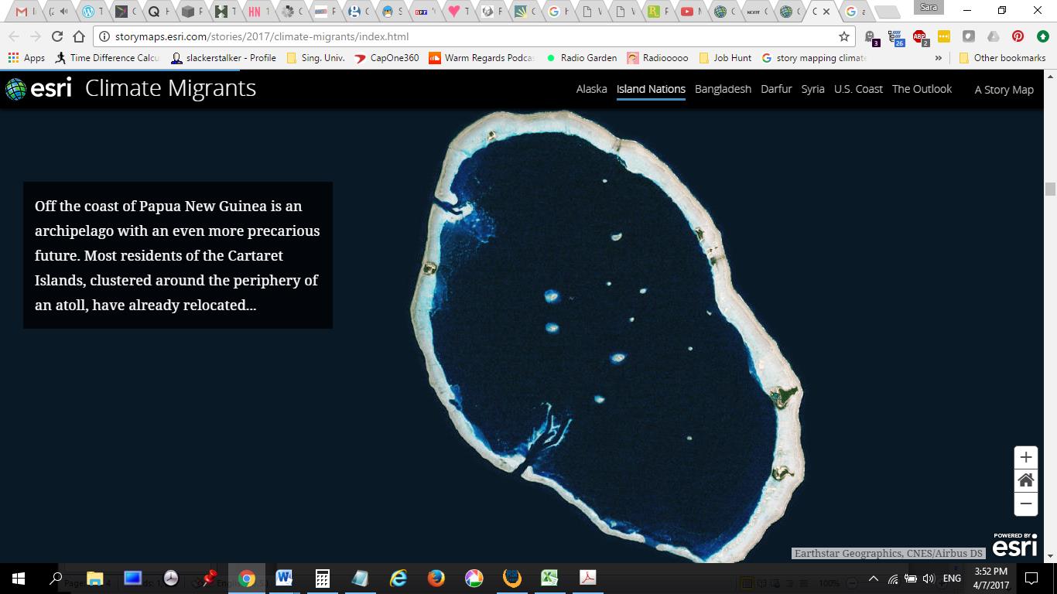Viewport: 1057px width, 594px height.
Task: Expand hidden bookmarks overflow chevron
Action: click(x=939, y=58)
